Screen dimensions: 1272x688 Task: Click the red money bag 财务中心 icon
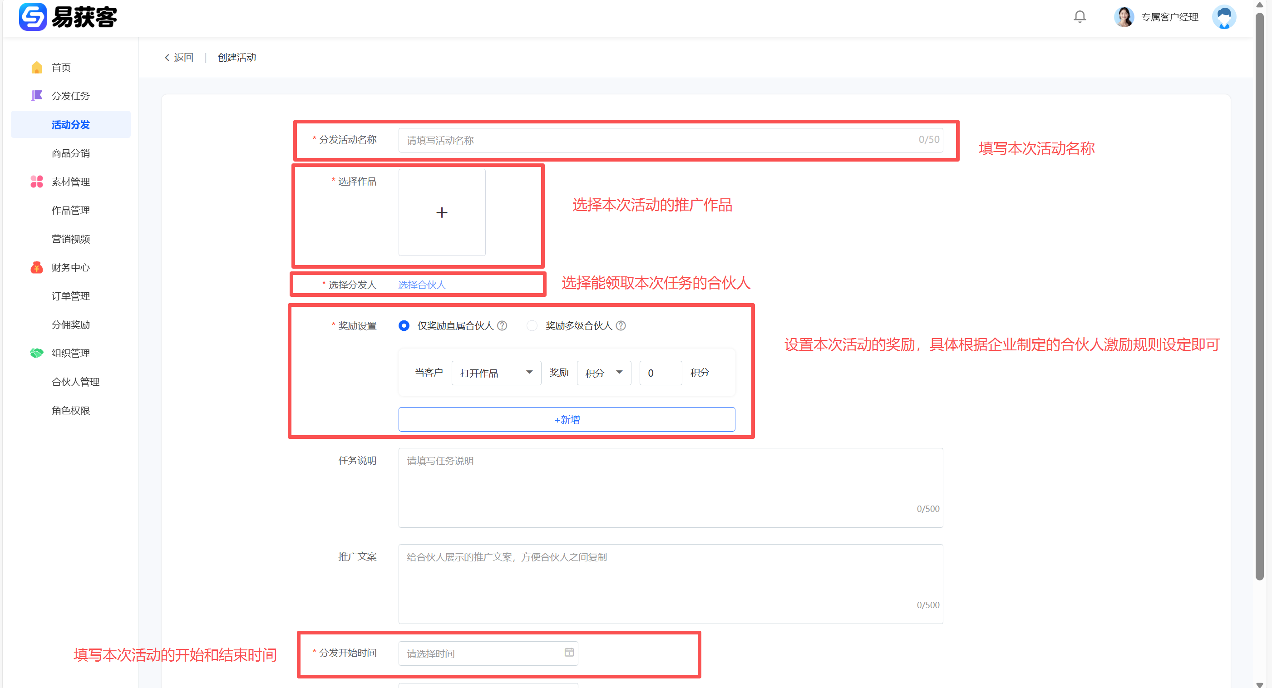[x=36, y=267]
